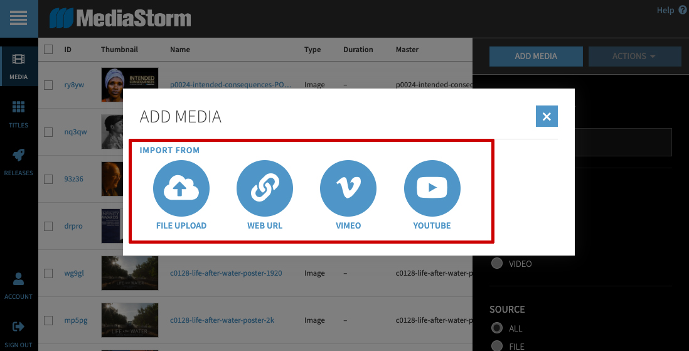Open c0128-life-after-water-poster-2k link
The height and width of the screenshot is (351, 689).
pyautogui.click(x=222, y=320)
